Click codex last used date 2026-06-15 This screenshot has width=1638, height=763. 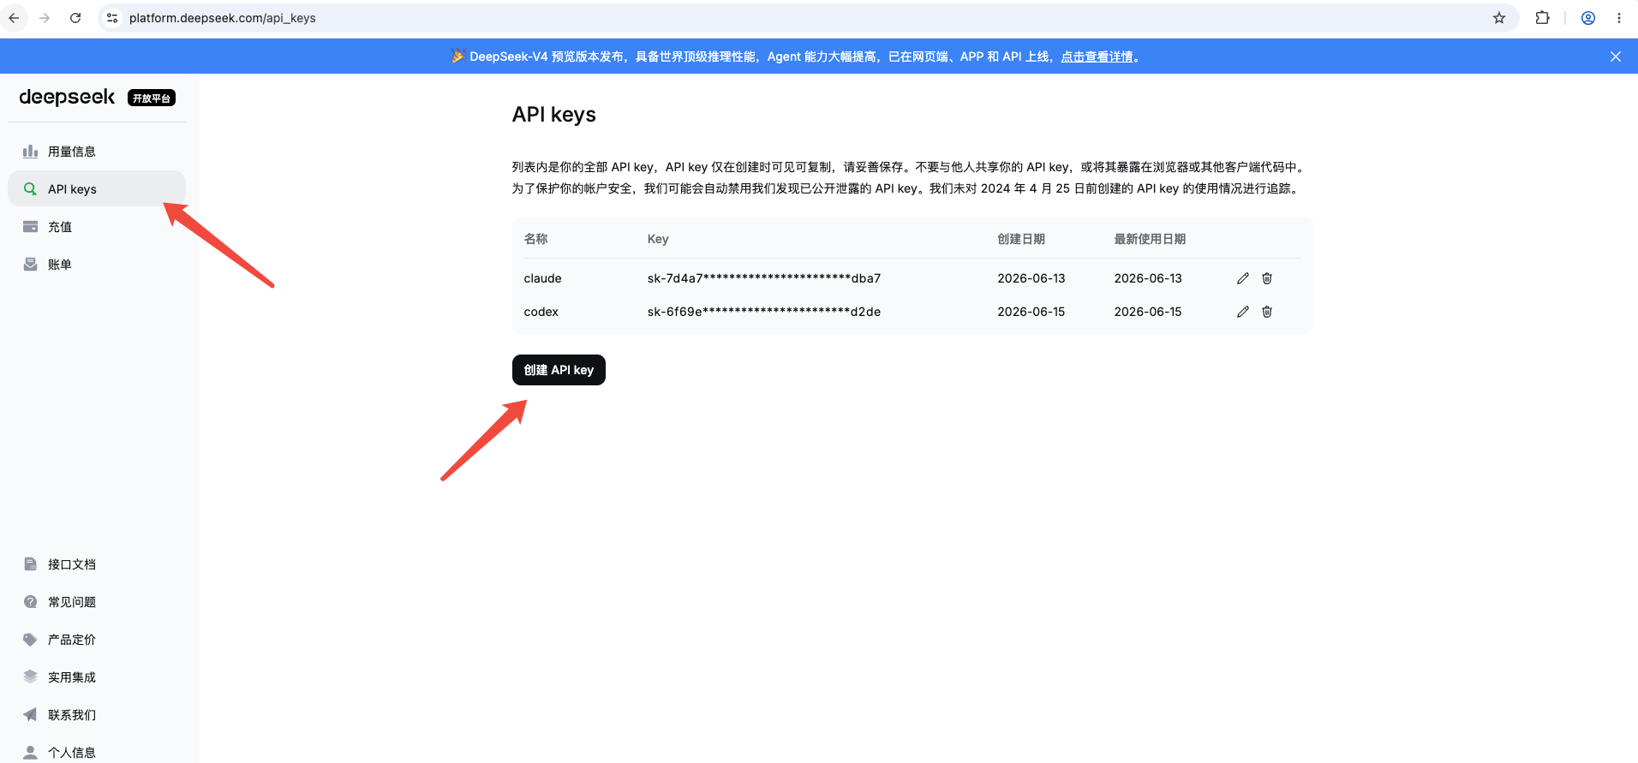(x=1148, y=312)
